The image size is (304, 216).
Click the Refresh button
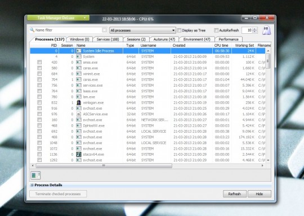pos(235,194)
